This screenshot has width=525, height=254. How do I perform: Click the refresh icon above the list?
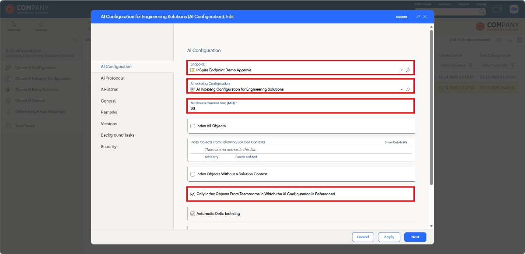499,40
